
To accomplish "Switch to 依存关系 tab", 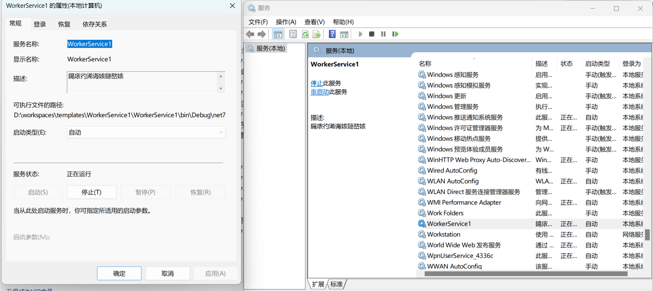I will click(95, 24).
